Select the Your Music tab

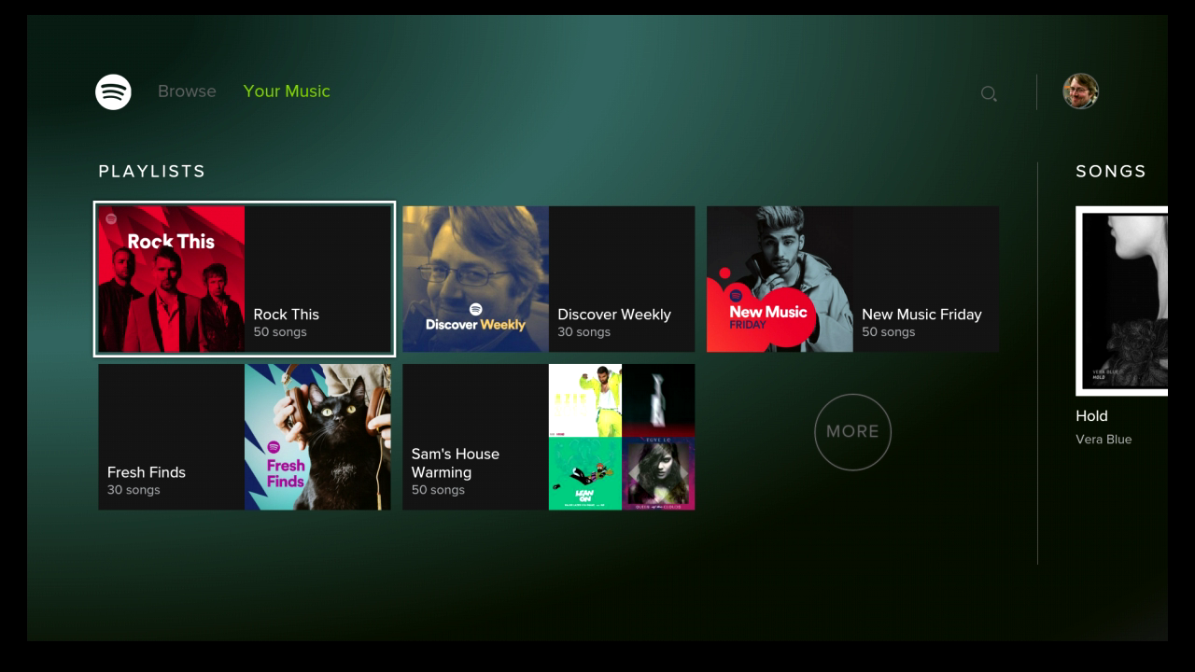pos(287,91)
